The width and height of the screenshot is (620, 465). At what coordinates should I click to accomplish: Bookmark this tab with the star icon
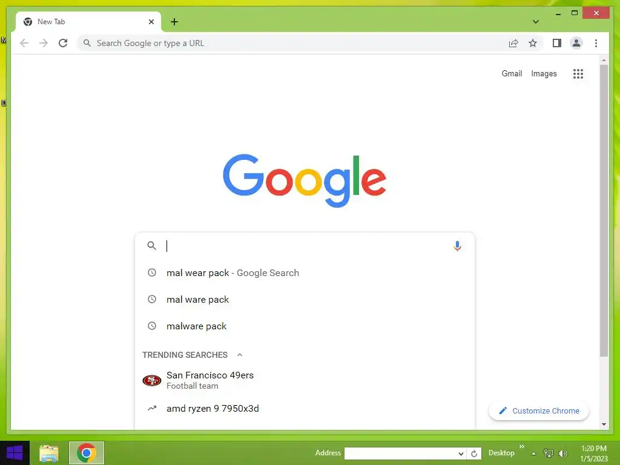click(533, 43)
